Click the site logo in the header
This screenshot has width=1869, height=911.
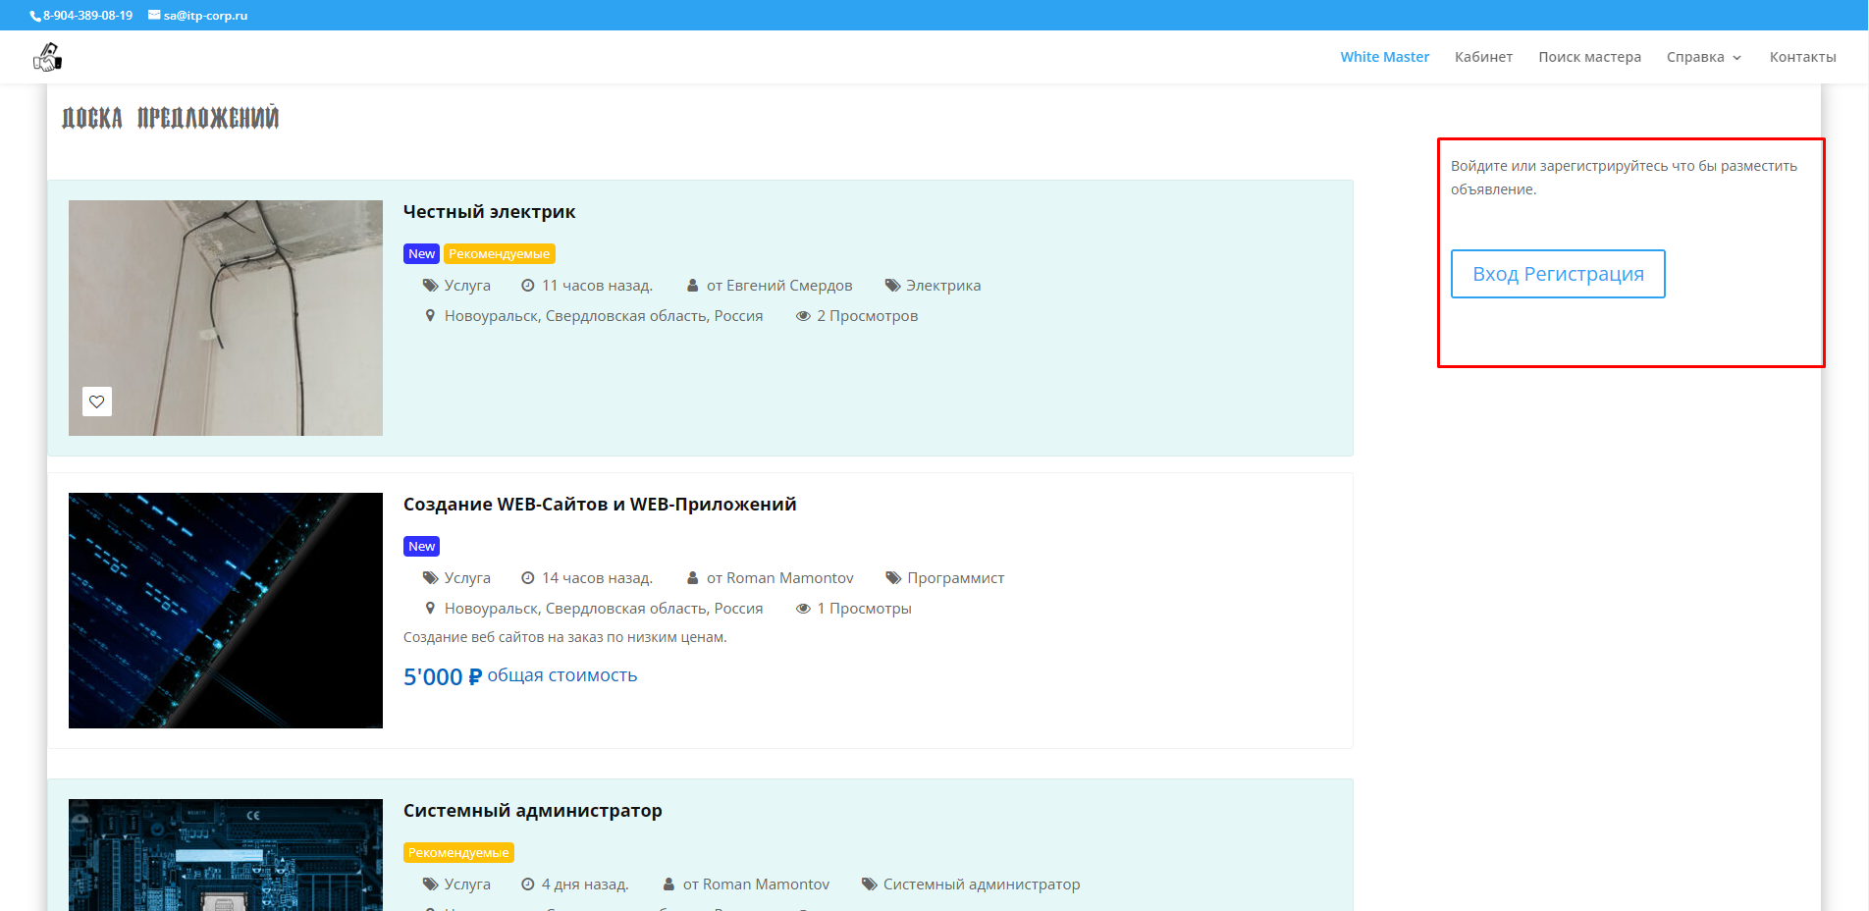pos(47,58)
